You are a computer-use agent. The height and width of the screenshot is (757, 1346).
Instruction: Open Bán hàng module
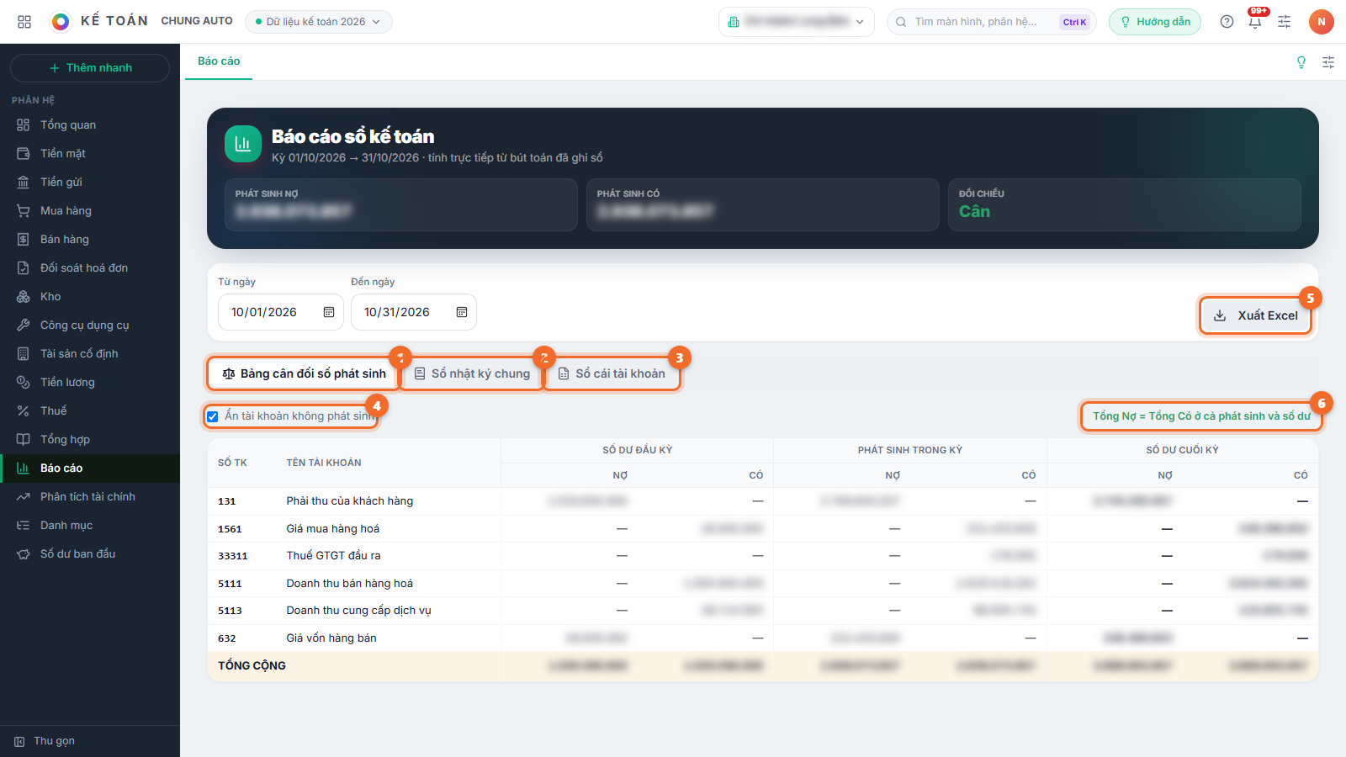click(x=90, y=239)
